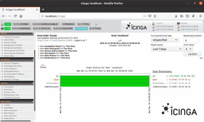Open View Availability Report For This Host
Image resolution: width=204 pixels, height=122 pixels.
click(x=57, y=46)
